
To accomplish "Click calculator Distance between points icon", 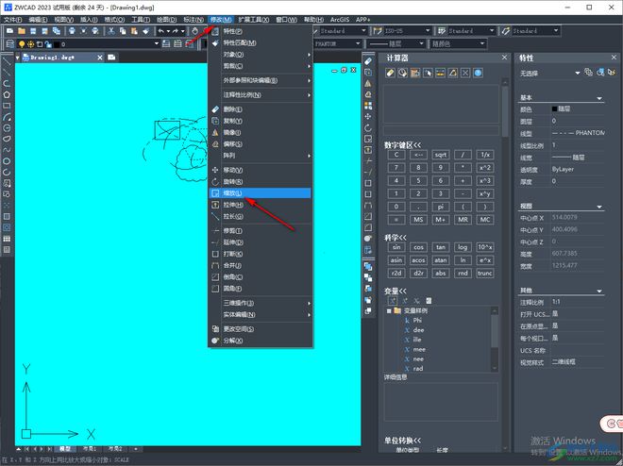I will click(440, 73).
